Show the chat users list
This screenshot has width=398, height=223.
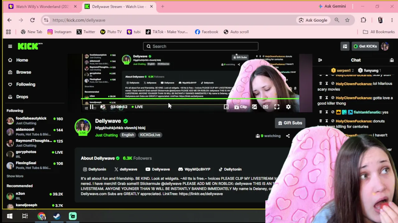[392, 60]
